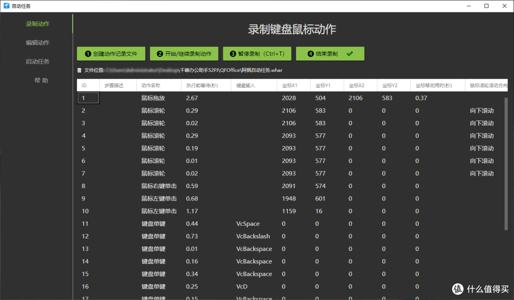Click the 创建动作记录文件 button

[x=111, y=54]
